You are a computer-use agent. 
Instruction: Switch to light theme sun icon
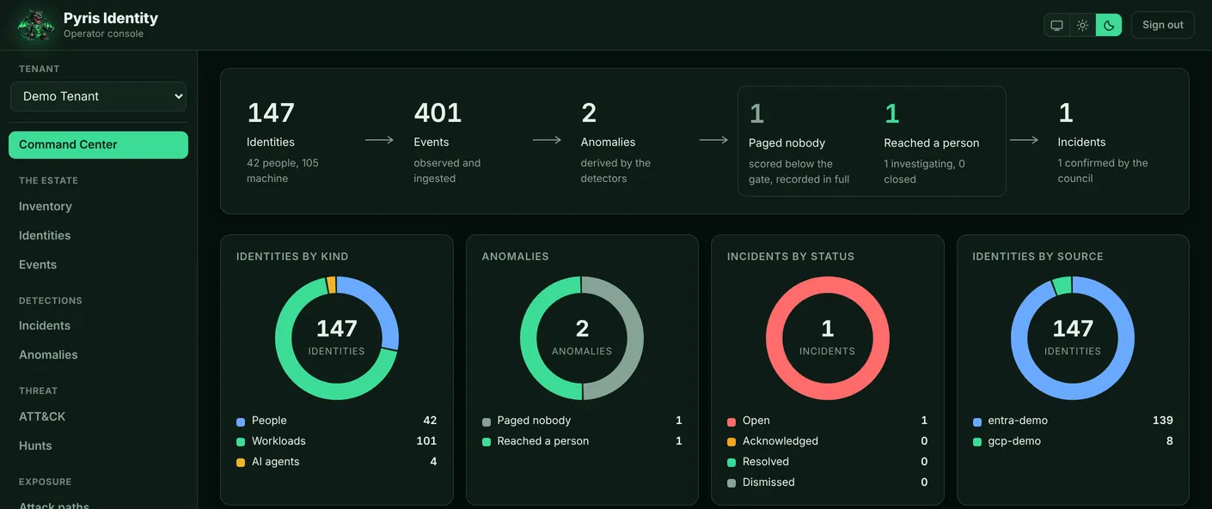[x=1083, y=25]
